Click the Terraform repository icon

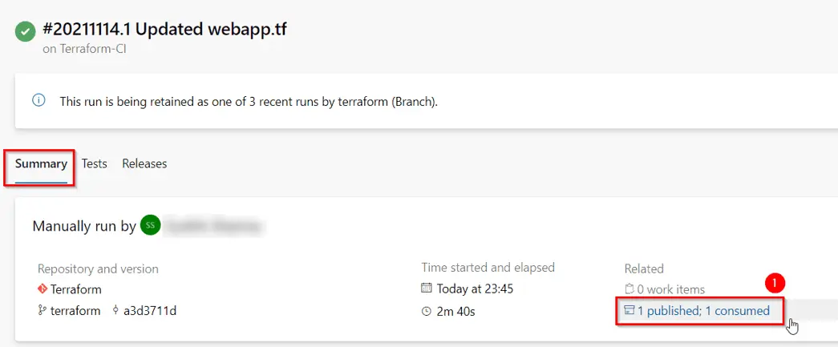pyautogui.click(x=43, y=289)
